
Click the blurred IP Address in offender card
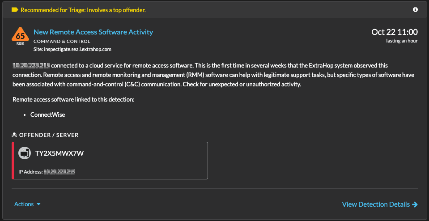click(x=59, y=171)
